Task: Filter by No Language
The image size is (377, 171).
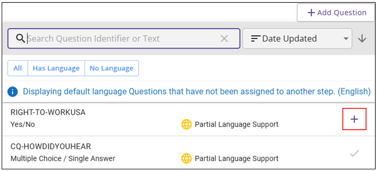Action: tap(111, 68)
